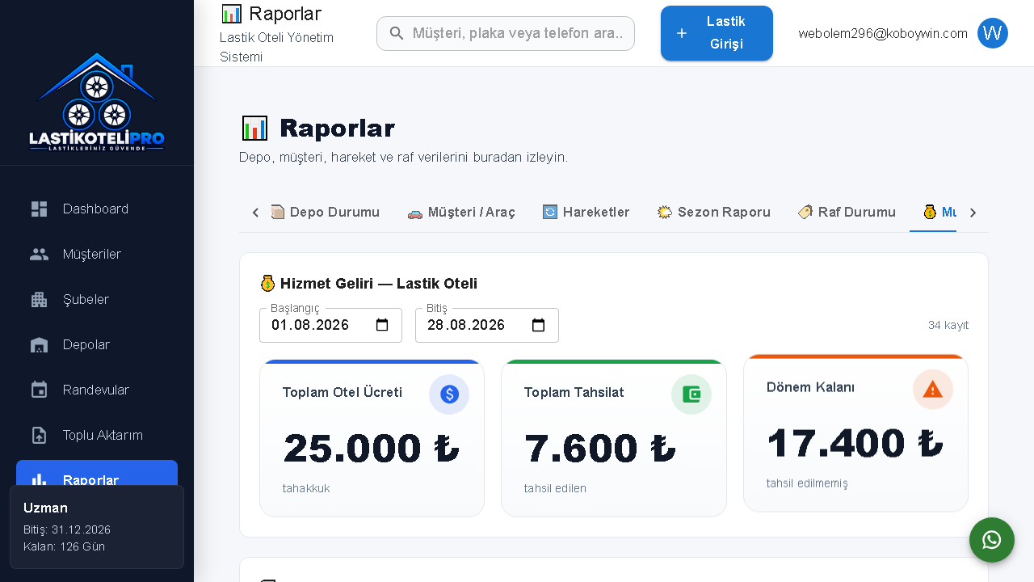
Task: Open the Başlangıç date picker calendar
Action: 383,325
